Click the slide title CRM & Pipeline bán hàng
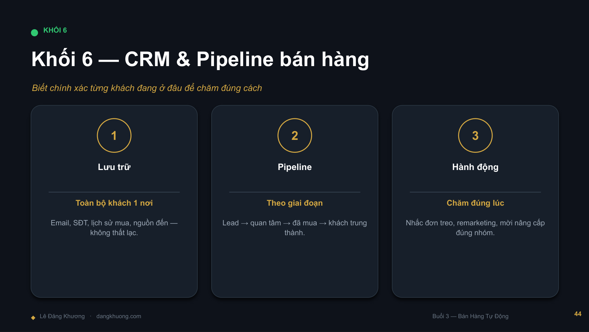 coord(200,59)
